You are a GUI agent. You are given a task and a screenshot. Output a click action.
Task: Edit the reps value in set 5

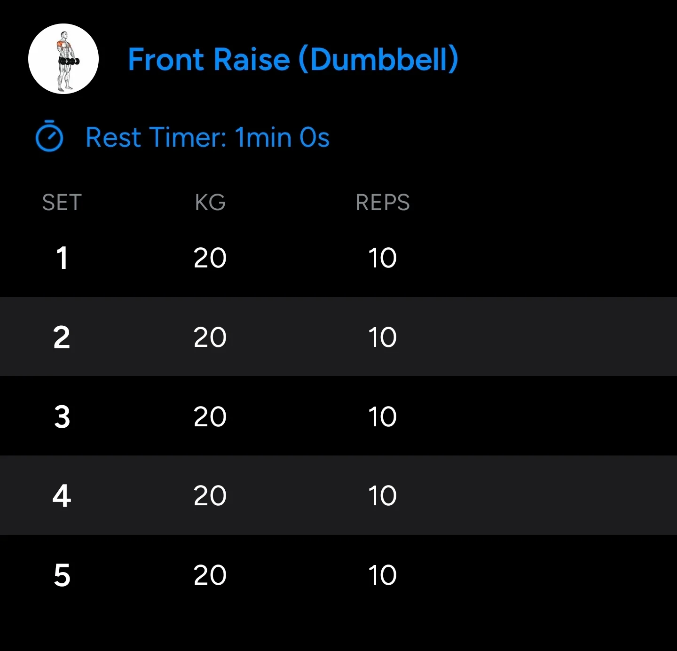coord(383,575)
